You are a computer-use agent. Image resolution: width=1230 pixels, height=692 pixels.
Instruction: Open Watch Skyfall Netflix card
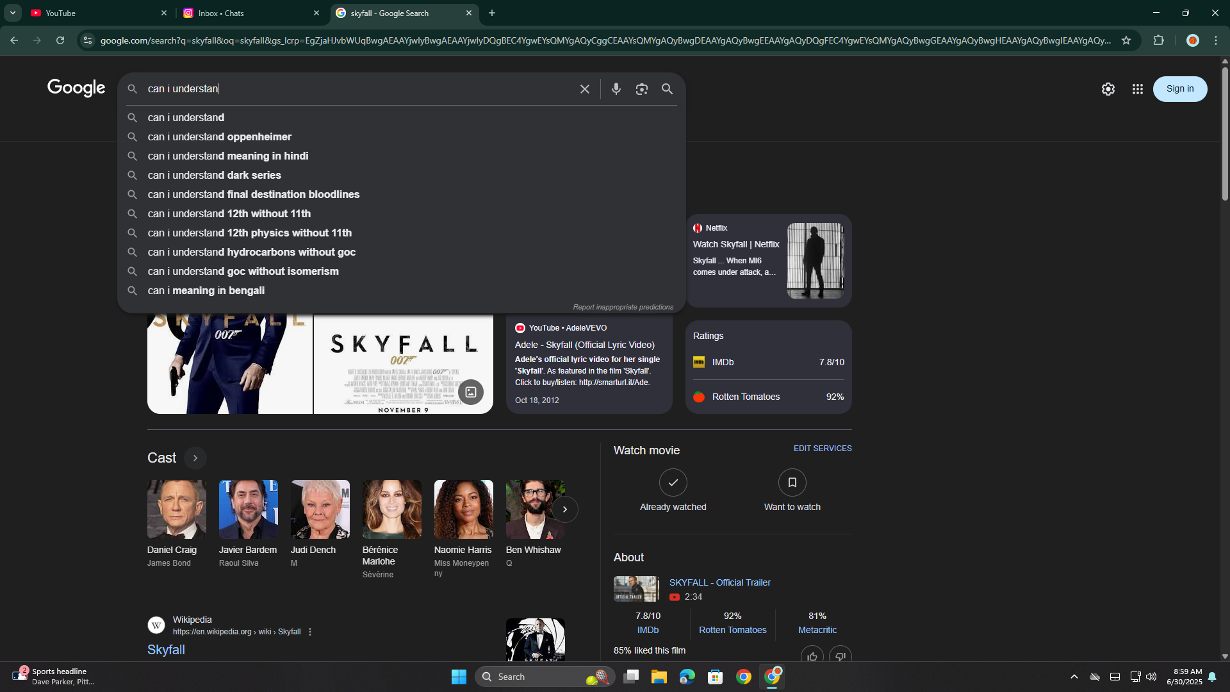point(768,260)
